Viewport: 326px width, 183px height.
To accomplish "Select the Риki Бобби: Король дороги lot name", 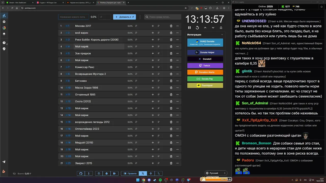I will (97, 40).
